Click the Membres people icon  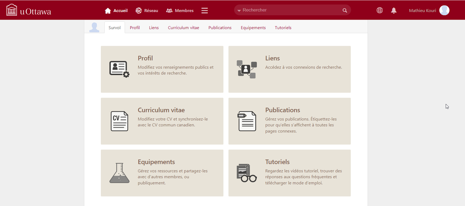click(169, 11)
